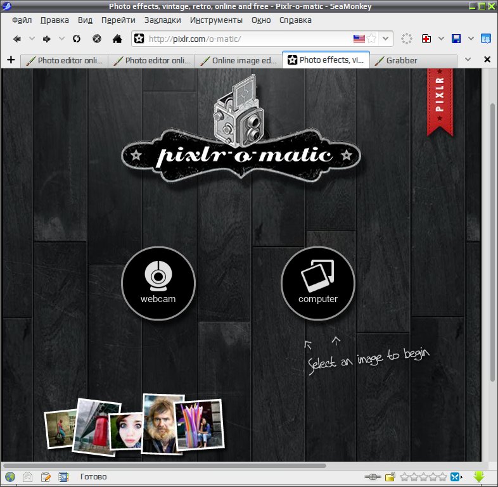Viewport: 498px width, 487px height.
Task: Go back with the back arrow
Action: coord(17,39)
